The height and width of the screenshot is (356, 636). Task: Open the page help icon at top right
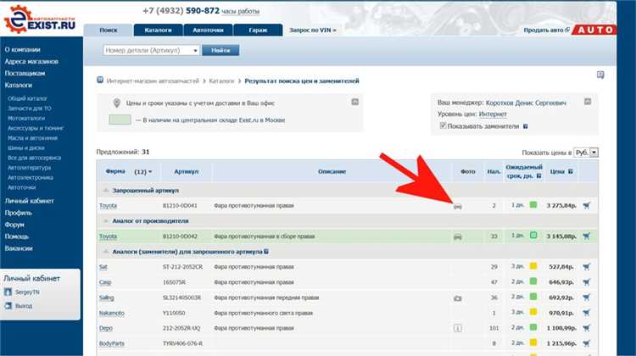pos(600,75)
